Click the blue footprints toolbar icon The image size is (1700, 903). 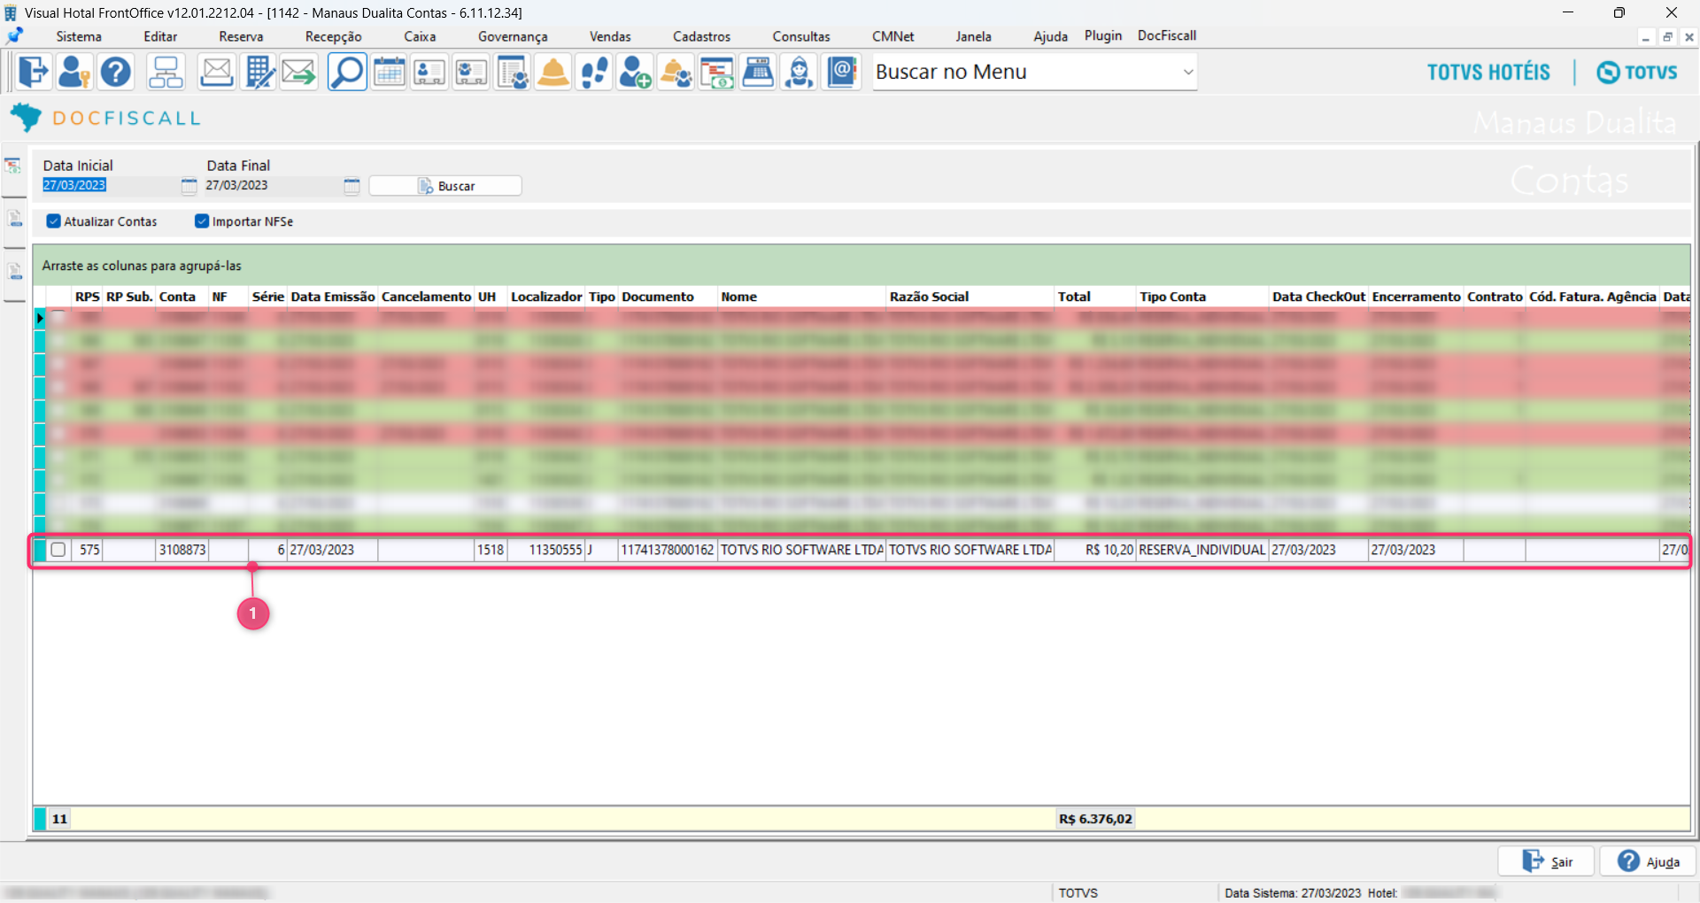[x=594, y=72]
